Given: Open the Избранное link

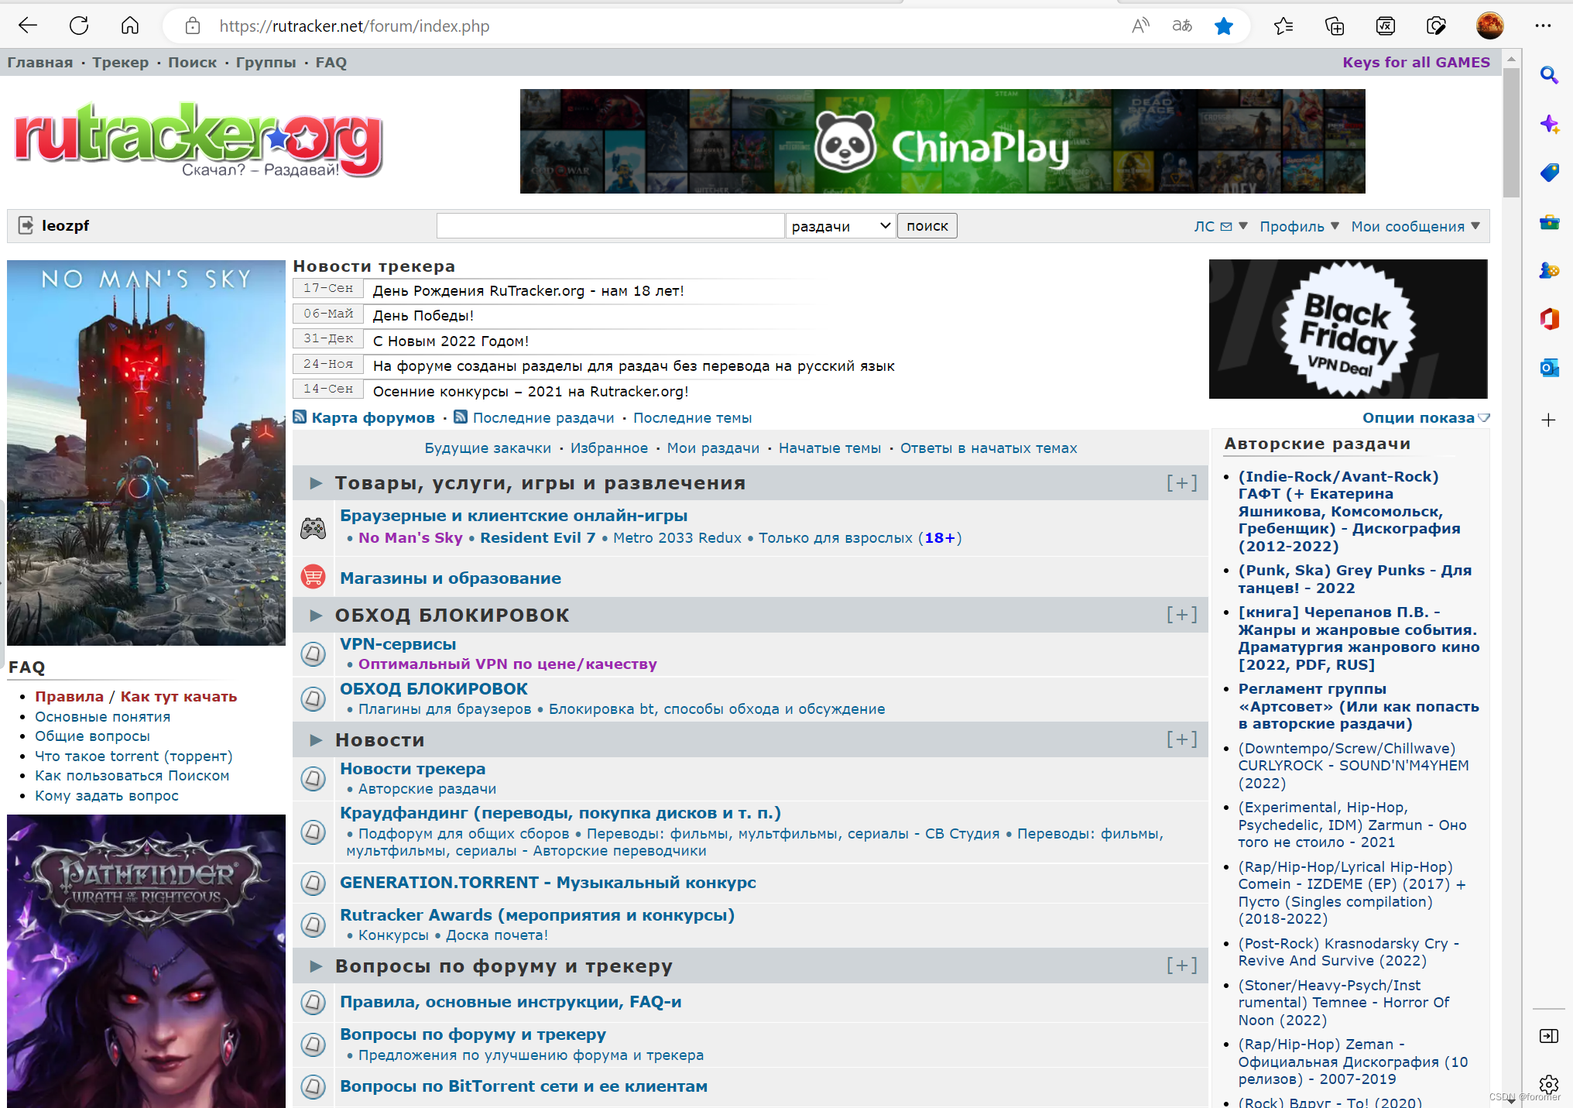Looking at the screenshot, I should point(609,448).
